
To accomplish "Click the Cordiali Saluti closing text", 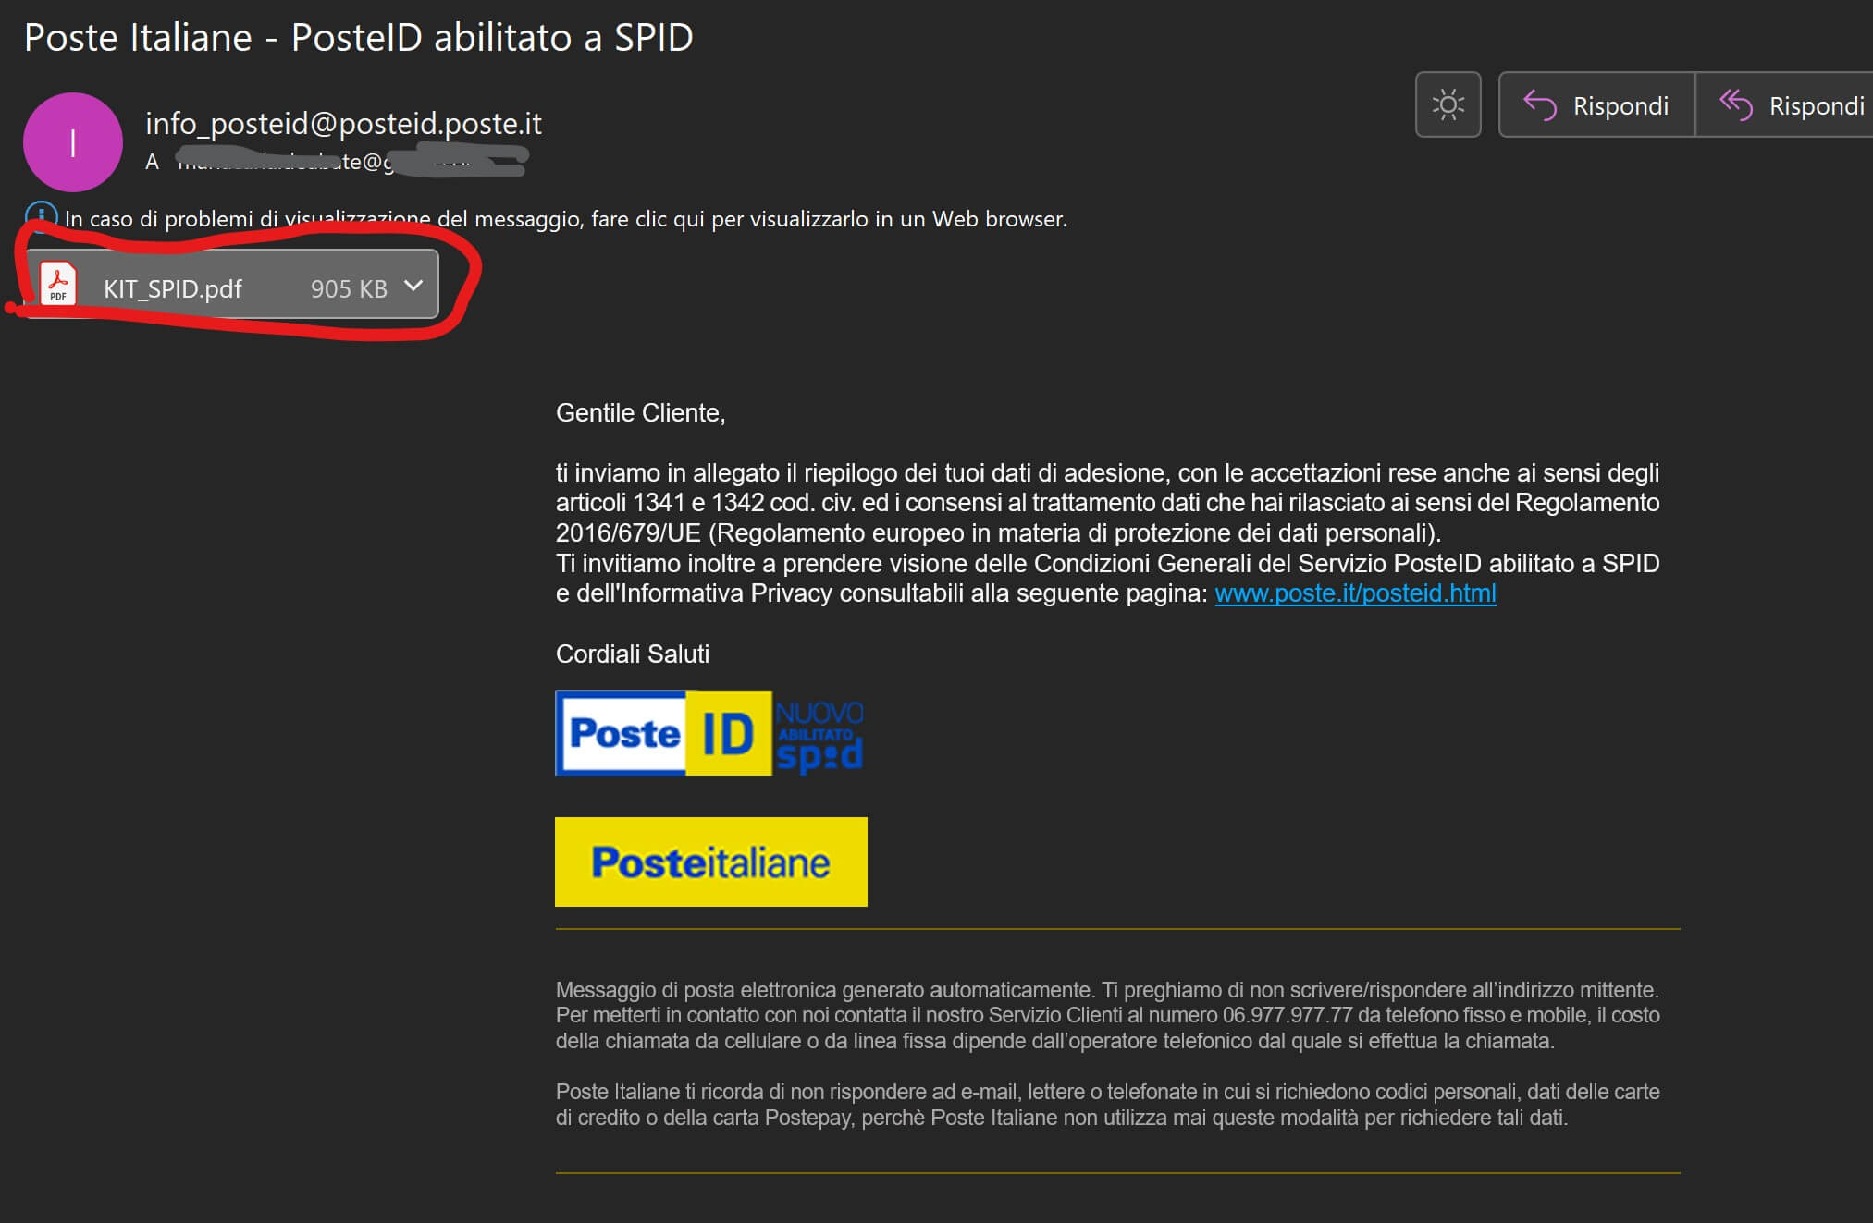I will click(633, 654).
